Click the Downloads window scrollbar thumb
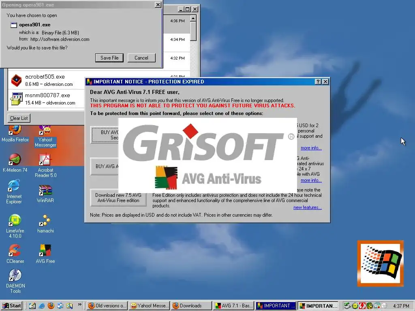The height and width of the screenshot is (311, 415). pyautogui.click(x=193, y=31)
